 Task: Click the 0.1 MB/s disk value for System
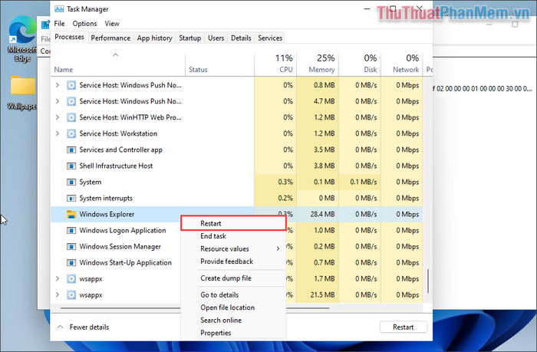coord(364,183)
